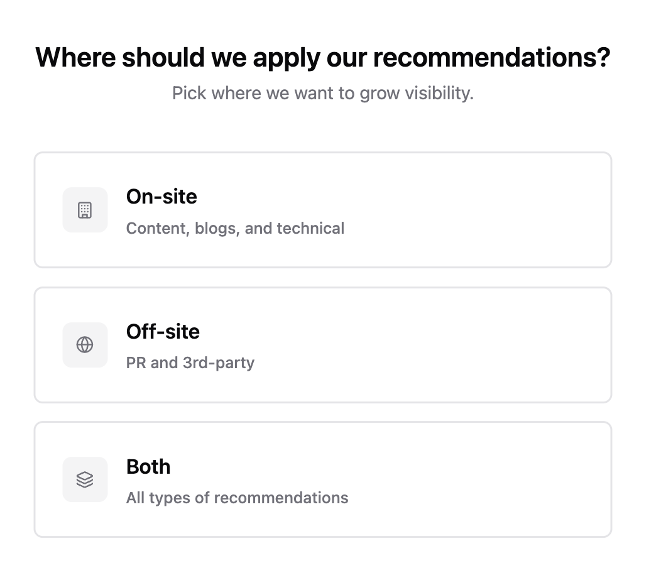The width and height of the screenshot is (661, 573).
Task: Click the "On-site" title text
Action: point(161,197)
